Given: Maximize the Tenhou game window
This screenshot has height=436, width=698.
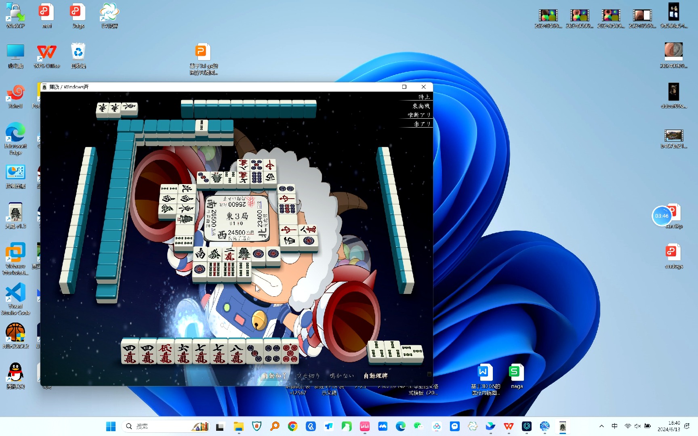Looking at the screenshot, I should pos(404,87).
